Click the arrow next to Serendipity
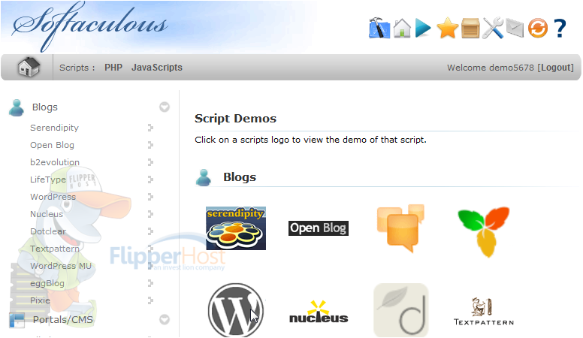Viewport: 583px width, 338px height. 150,128
